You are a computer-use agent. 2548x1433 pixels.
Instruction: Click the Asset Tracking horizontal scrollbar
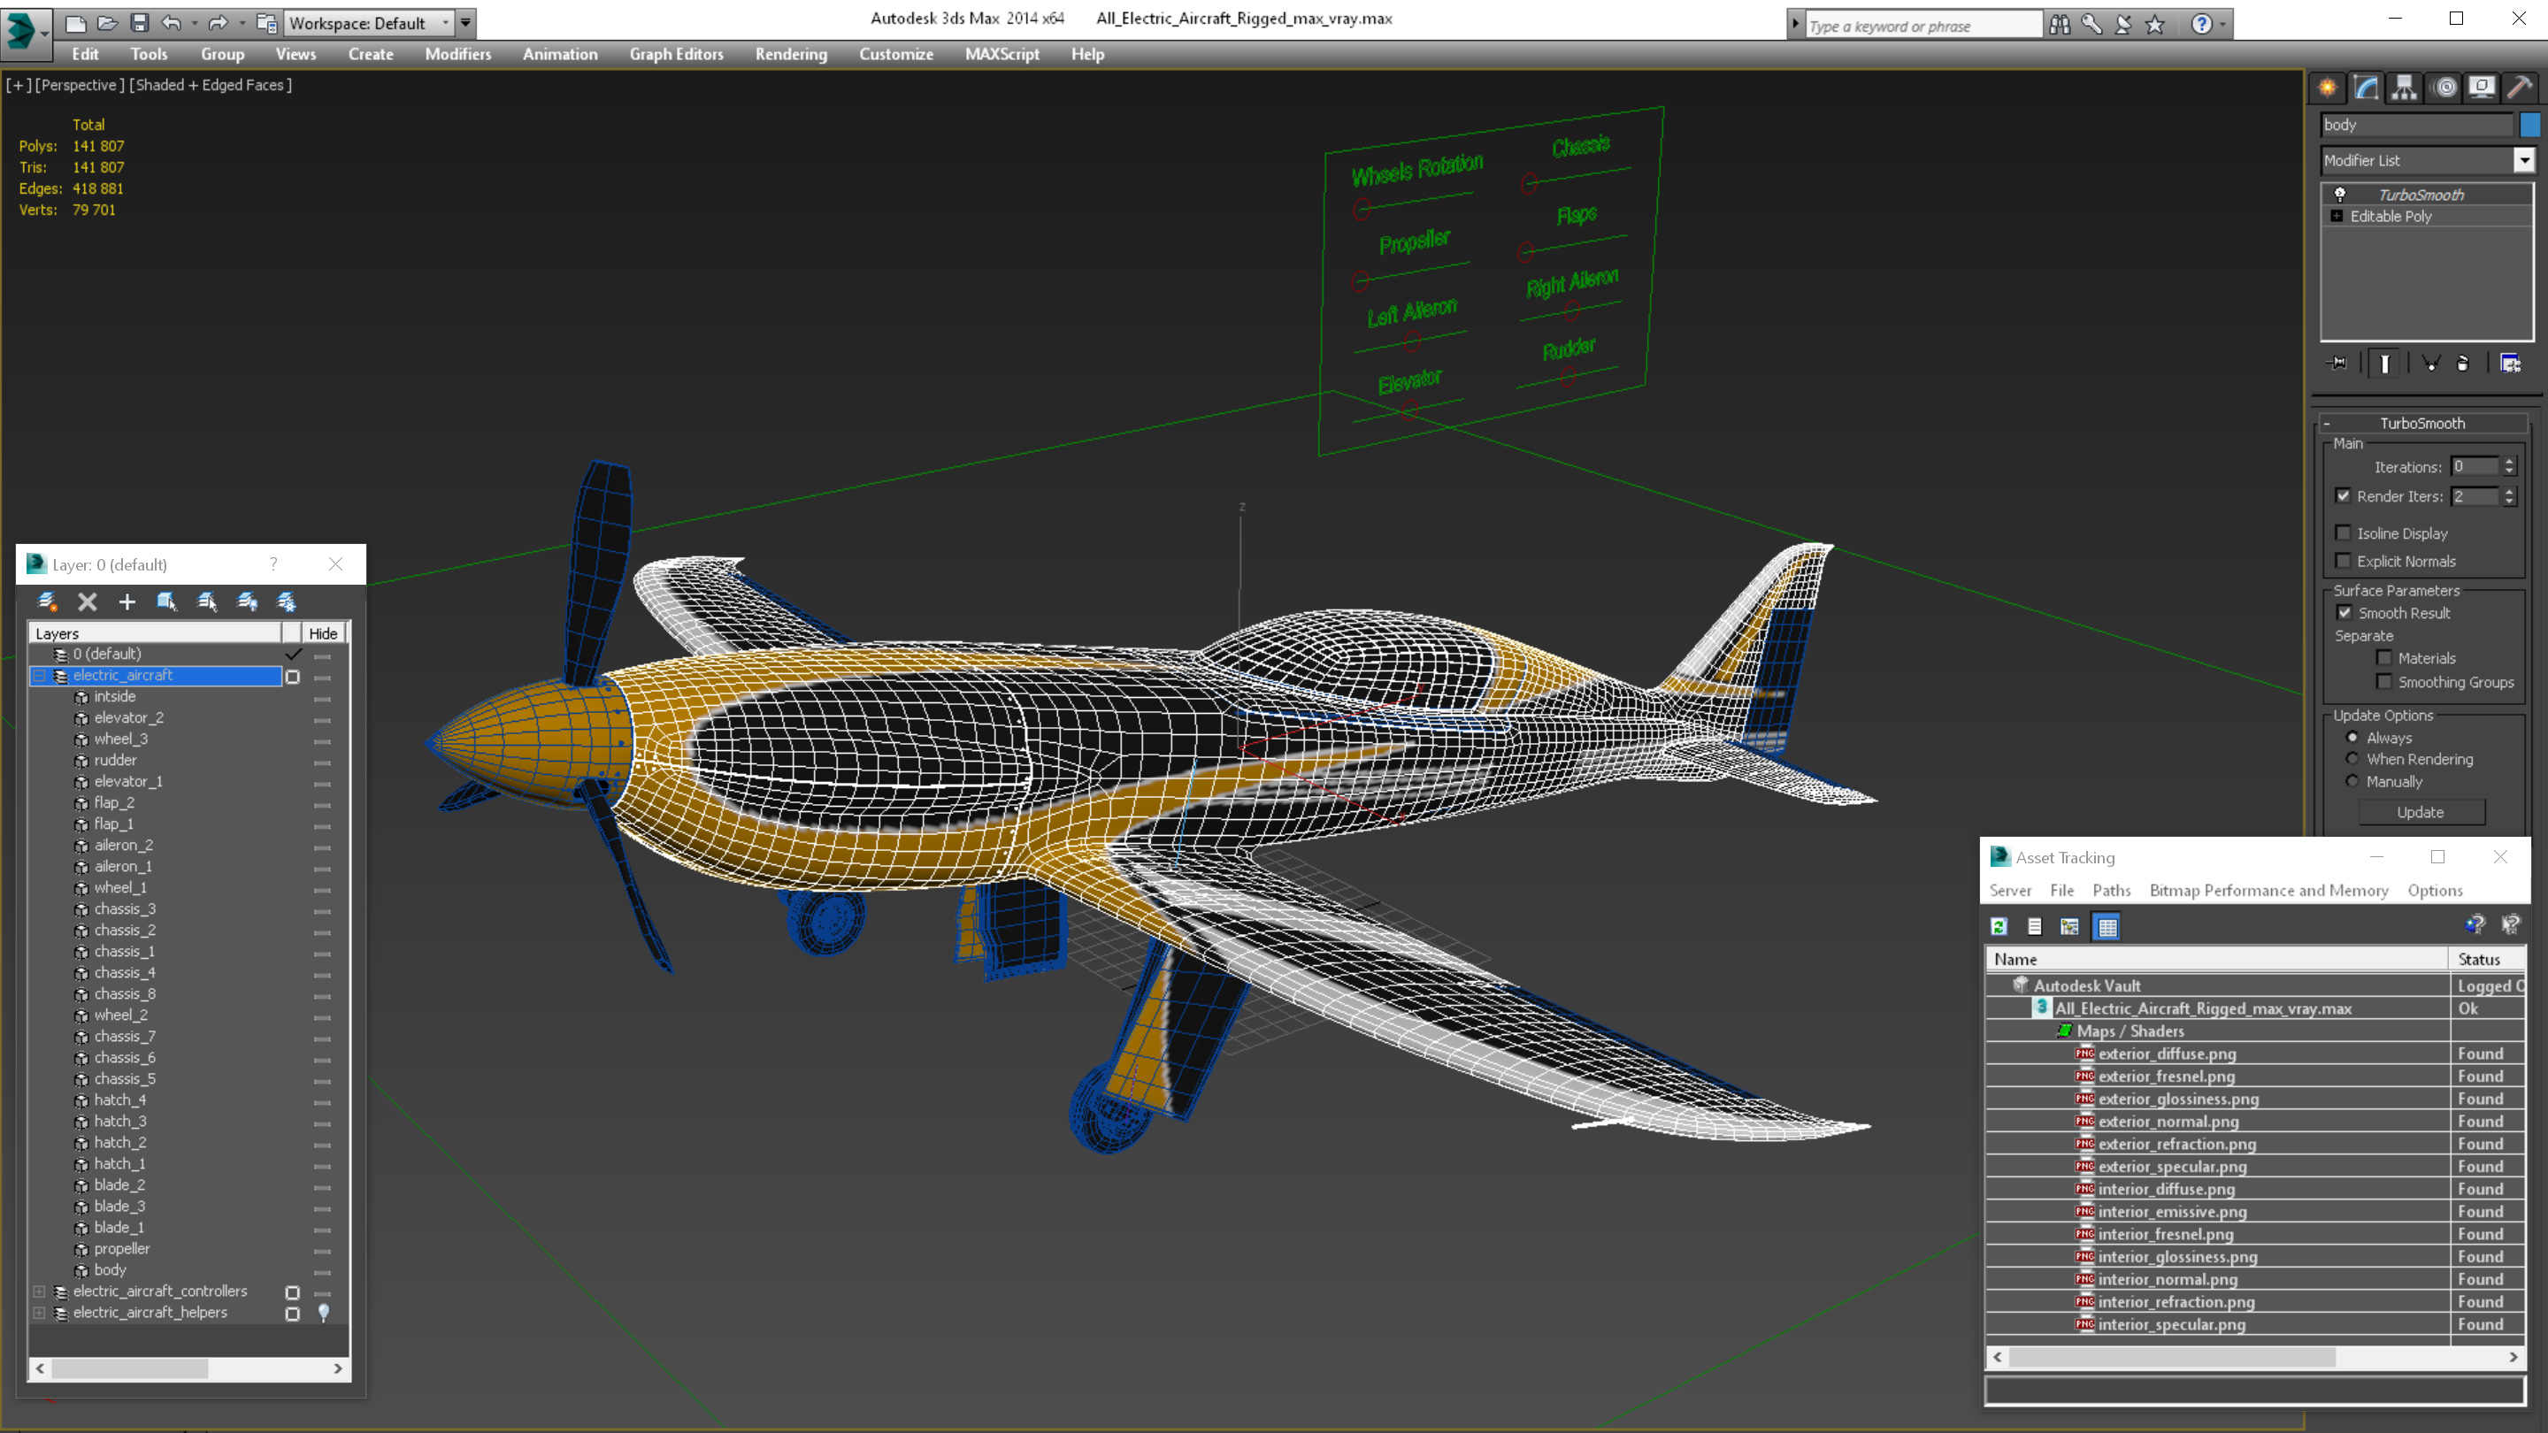click(2255, 1357)
